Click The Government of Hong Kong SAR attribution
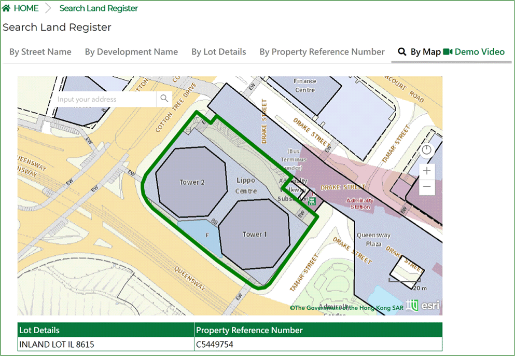This screenshot has height=356, width=515. tap(346, 308)
